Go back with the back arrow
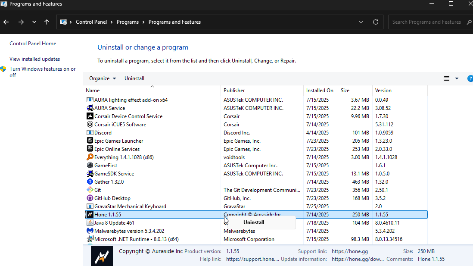 click(6, 22)
